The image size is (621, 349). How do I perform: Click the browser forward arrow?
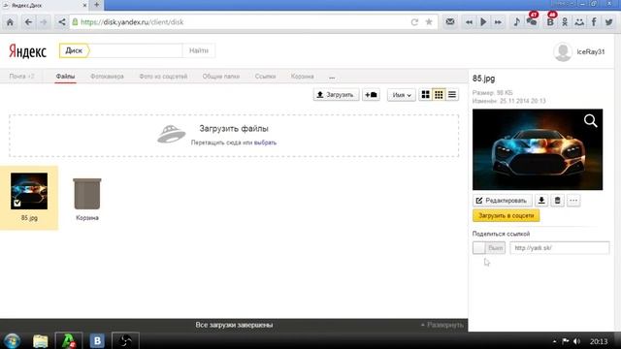44,22
